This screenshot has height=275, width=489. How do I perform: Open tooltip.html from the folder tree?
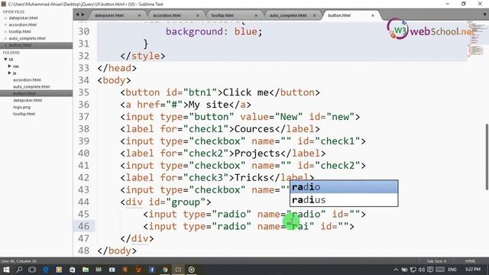[x=24, y=114]
